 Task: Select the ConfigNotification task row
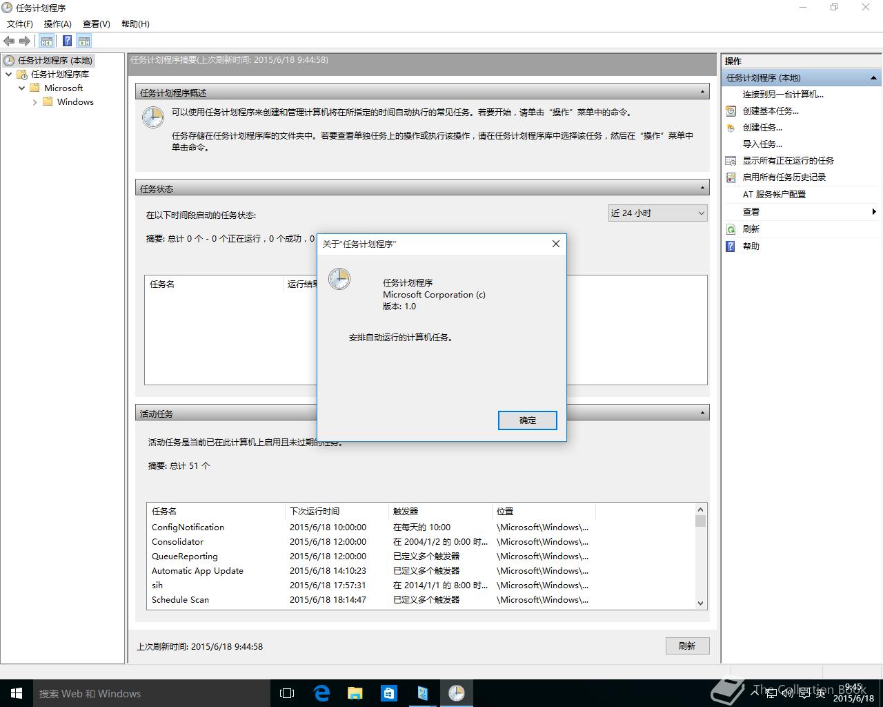click(x=421, y=527)
